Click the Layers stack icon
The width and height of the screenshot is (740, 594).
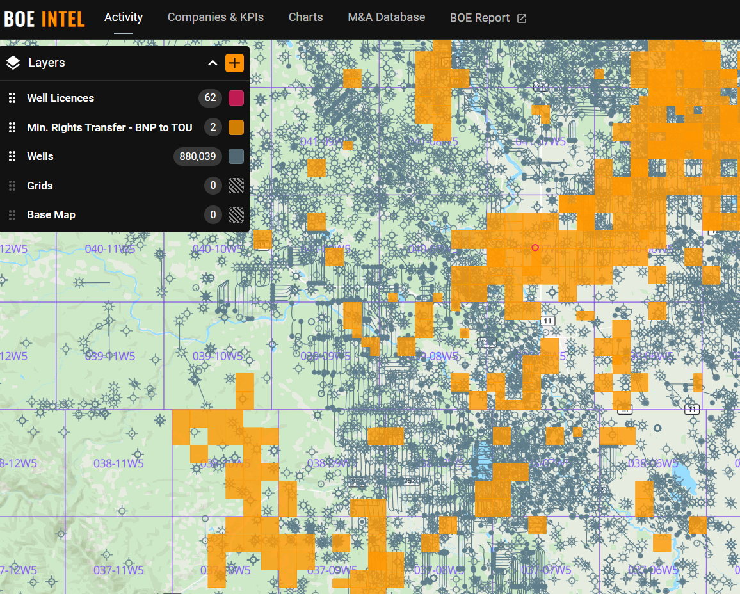pyautogui.click(x=13, y=63)
